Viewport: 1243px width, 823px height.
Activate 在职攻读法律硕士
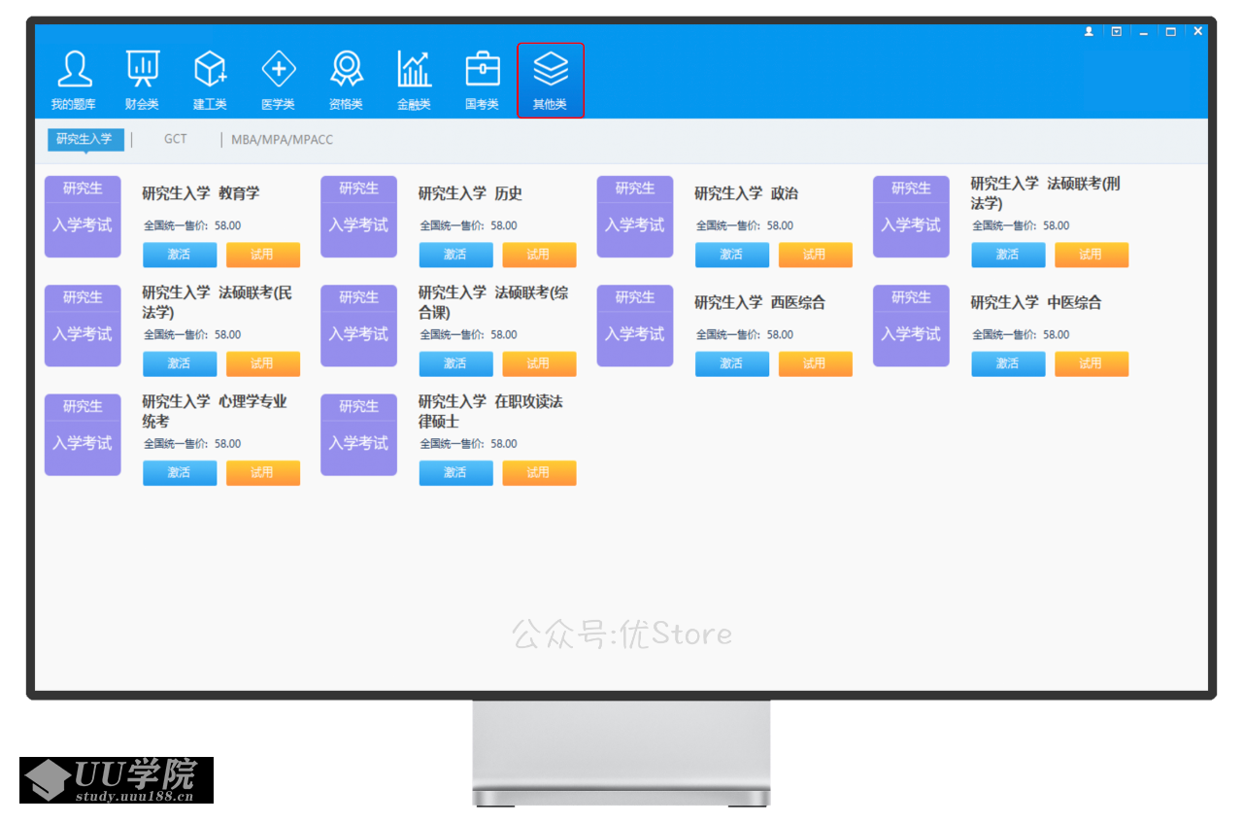coord(456,472)
